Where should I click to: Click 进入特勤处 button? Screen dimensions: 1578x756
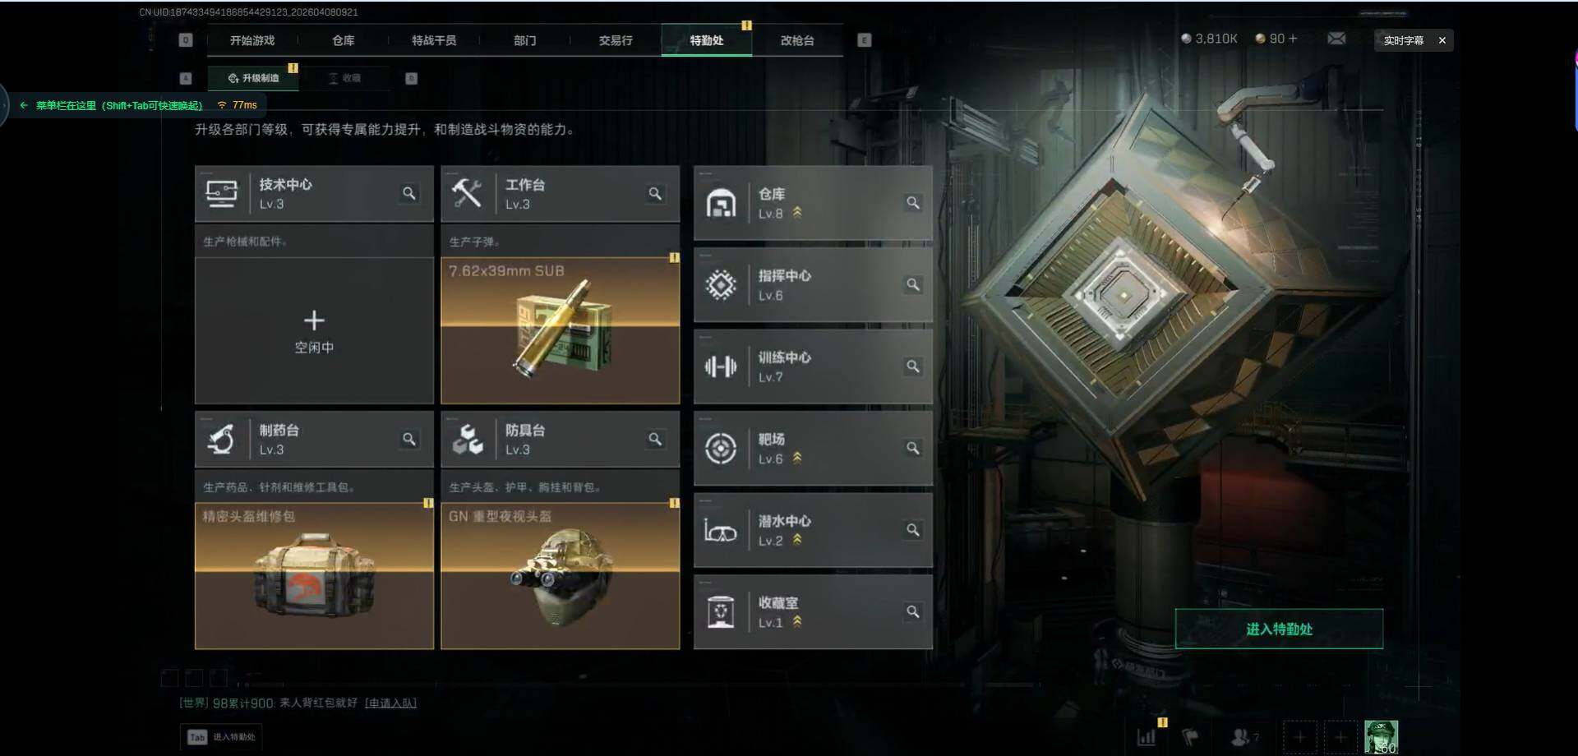pos(1279,629)
